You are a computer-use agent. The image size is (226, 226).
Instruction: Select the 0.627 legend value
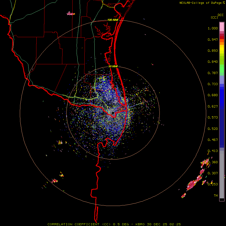click(x=213, y=106)
